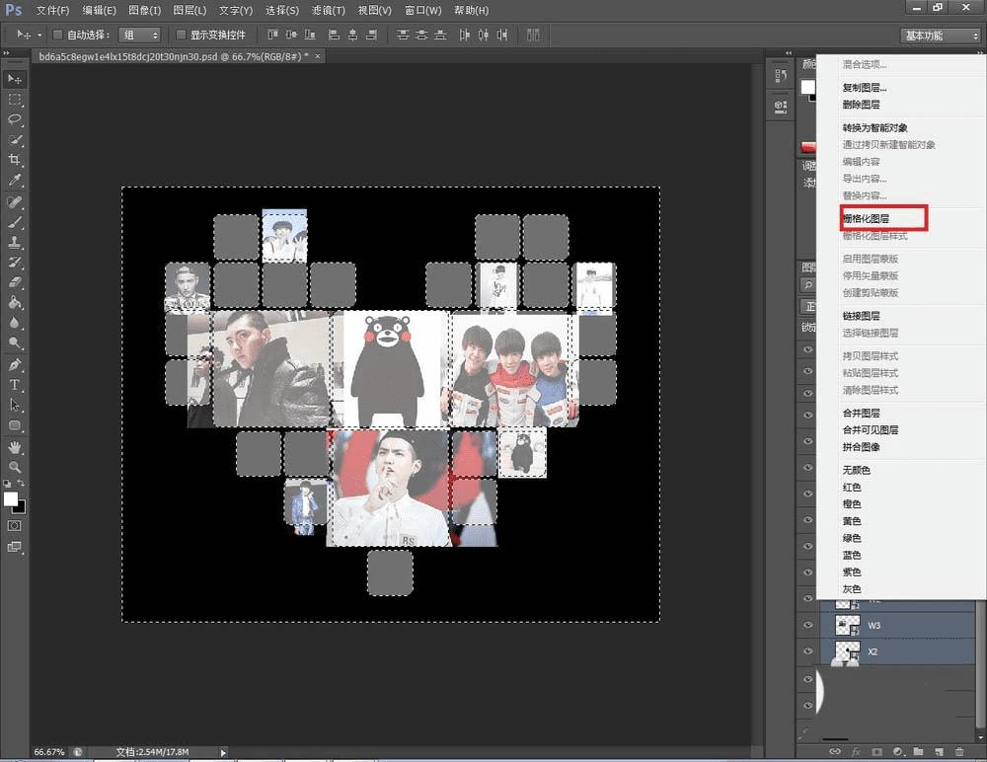
Task: Create a new group with folder icon
Action: point(917,752)
